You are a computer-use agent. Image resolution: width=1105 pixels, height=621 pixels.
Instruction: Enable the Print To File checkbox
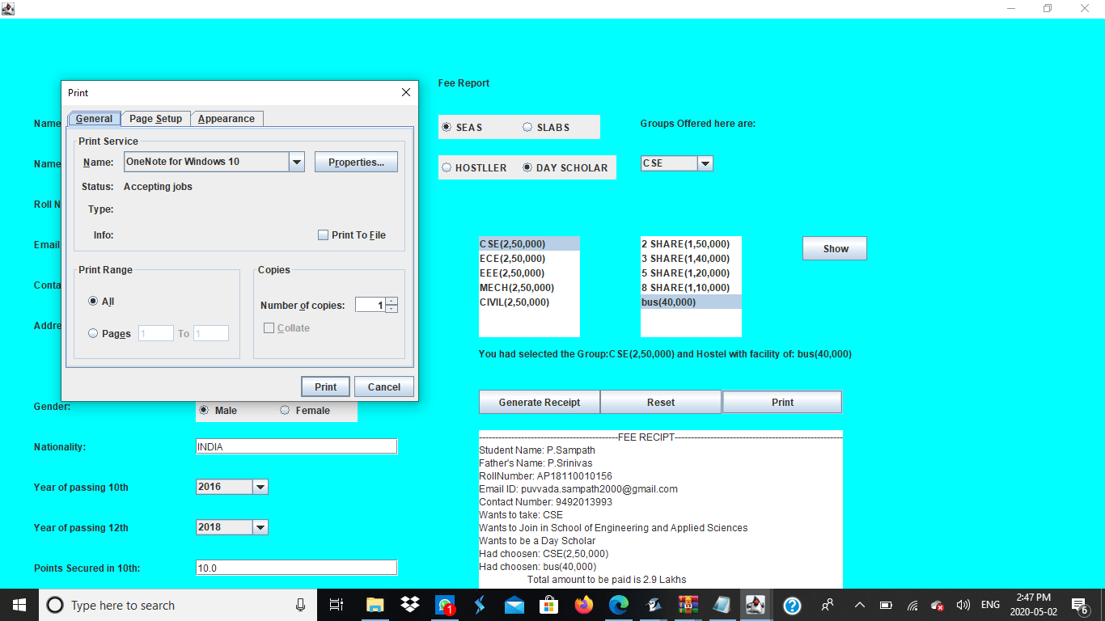coord(323,234)
